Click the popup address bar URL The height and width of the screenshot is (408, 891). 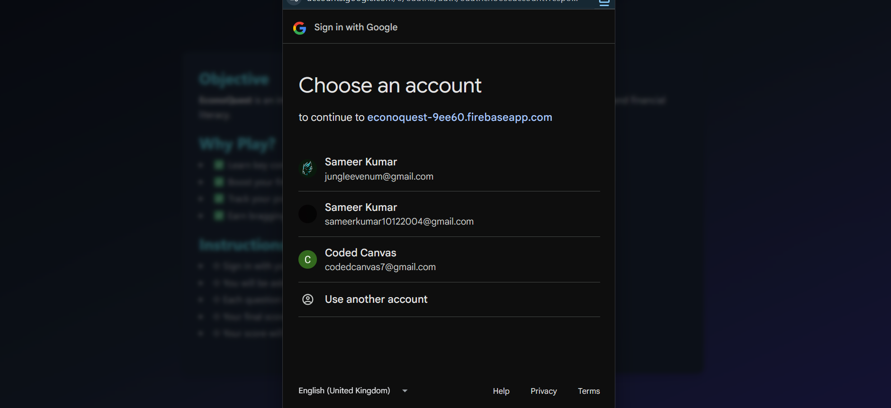tap(442, 1)
